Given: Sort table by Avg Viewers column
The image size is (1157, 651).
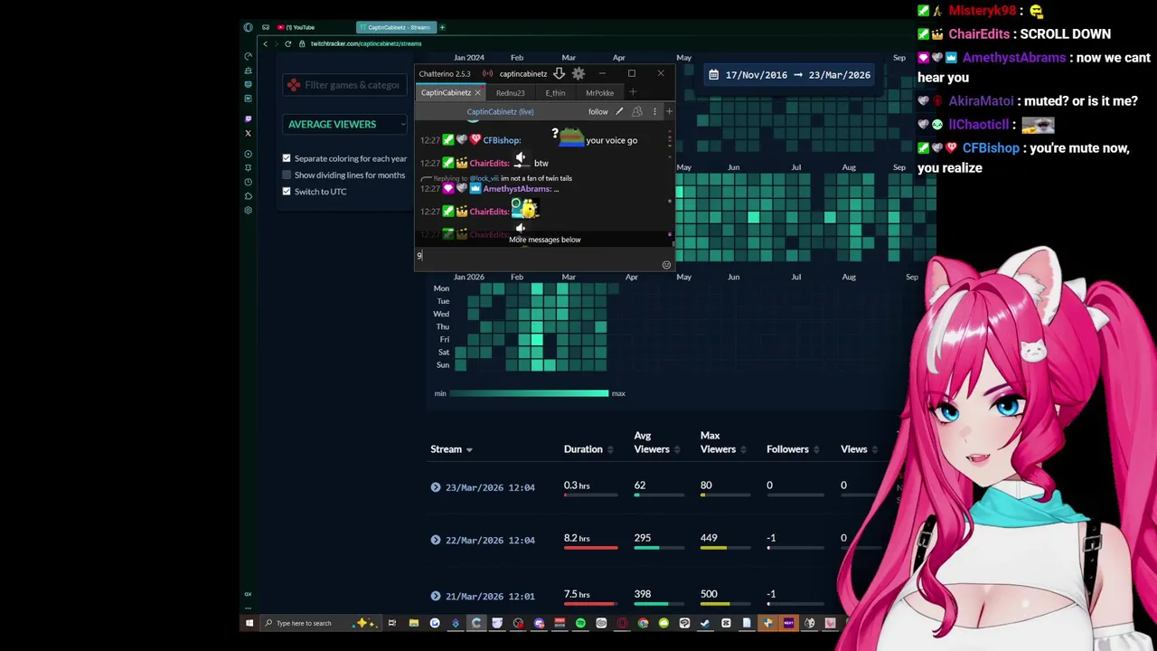Looking at the screenshot, I should click(657, 442).
